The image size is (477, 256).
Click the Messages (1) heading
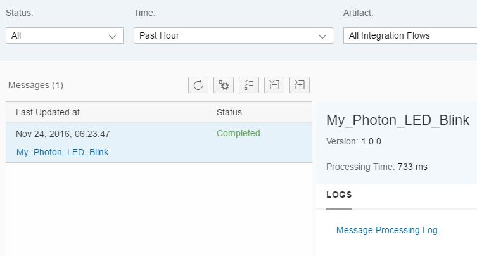pyautogui.click(x=35, y=85)
